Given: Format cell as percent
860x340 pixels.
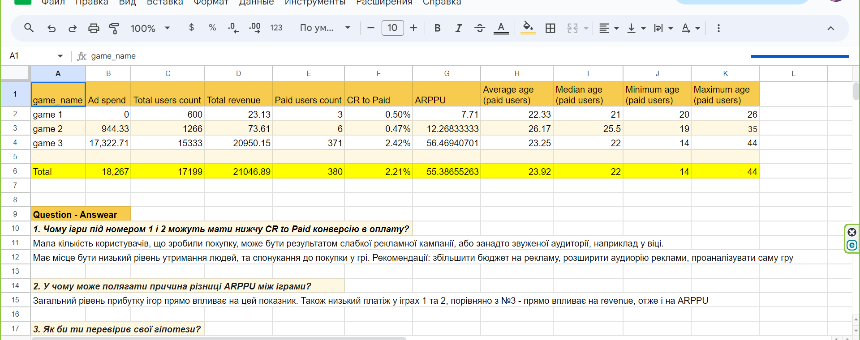Looking at the screenshot, I should pos(212,28).
